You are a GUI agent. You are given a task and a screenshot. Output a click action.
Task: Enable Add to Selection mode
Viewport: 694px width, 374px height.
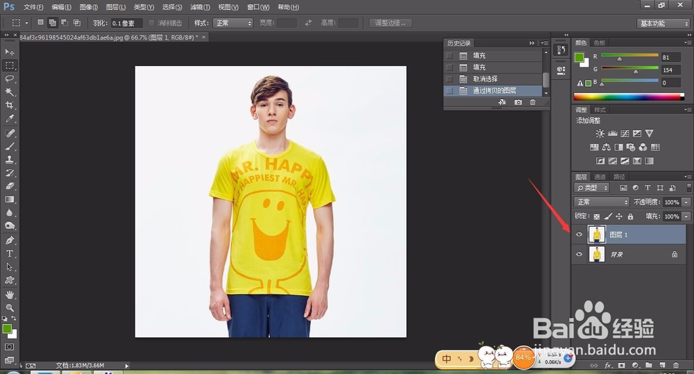[52, 23]
